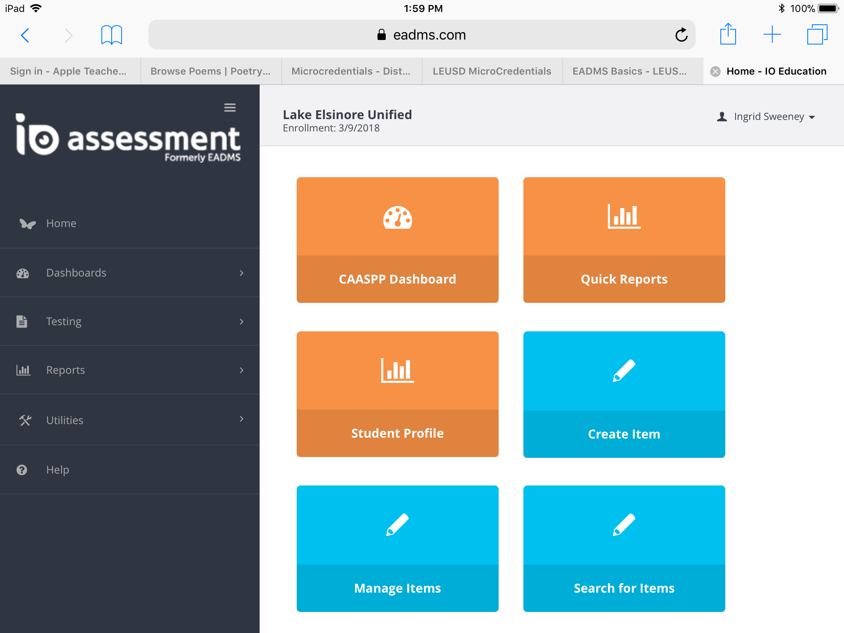Reload the eadms.com page

(x=681, y=35)
